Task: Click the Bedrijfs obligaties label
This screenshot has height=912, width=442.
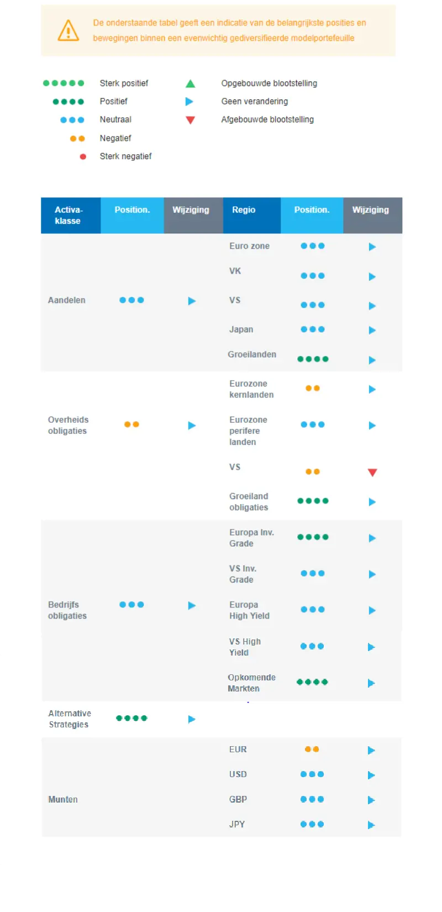Action: point(67,610)
